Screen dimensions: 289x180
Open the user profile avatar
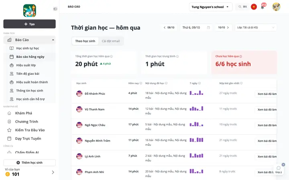[276, 7]
